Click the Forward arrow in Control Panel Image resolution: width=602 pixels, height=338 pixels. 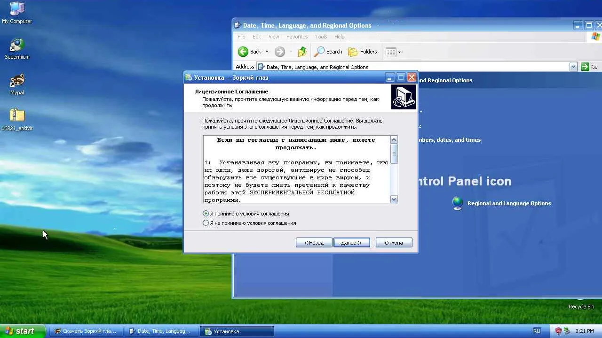280,52
